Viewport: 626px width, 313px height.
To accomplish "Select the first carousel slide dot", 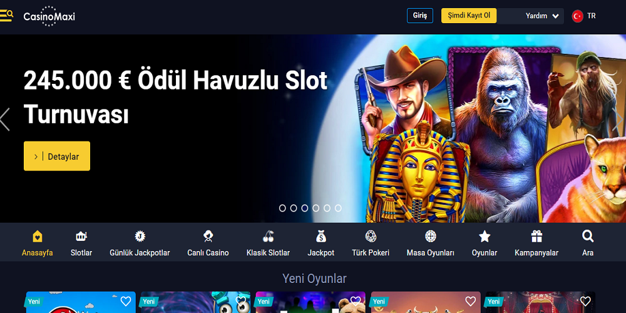I will click(282, 208).
